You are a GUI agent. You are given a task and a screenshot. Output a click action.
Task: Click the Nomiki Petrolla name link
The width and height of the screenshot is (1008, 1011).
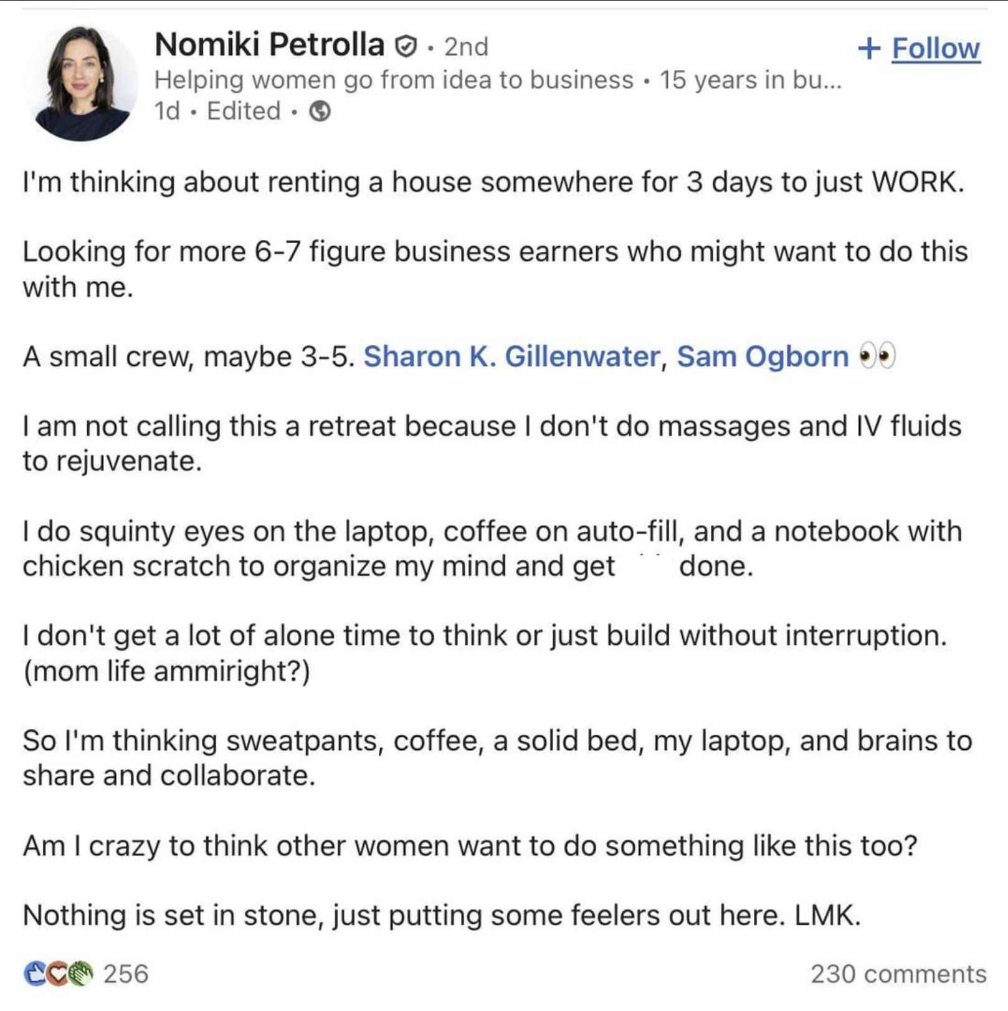270,45
